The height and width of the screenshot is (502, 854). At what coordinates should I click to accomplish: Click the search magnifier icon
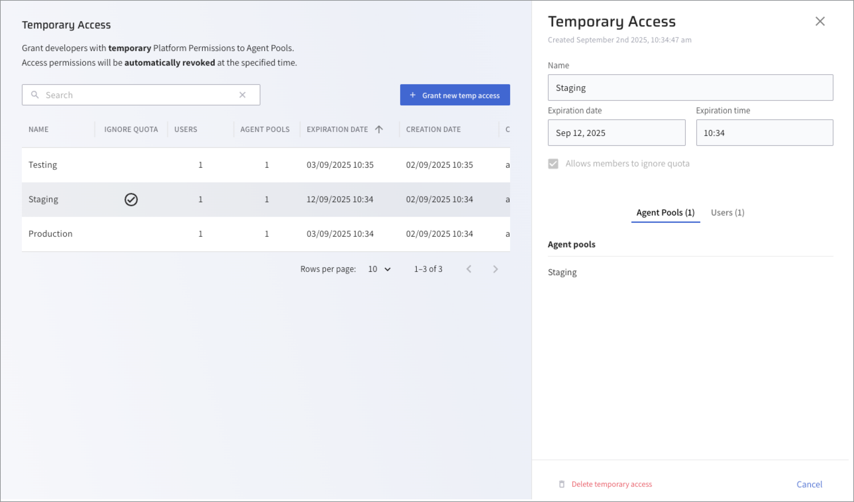click(34, 94)
